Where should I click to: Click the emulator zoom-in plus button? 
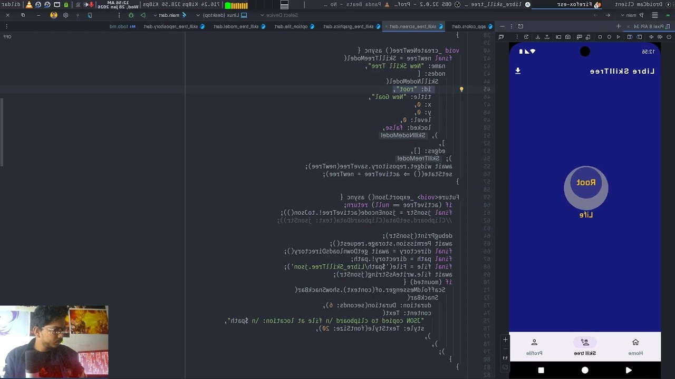(x=505, y=340)
